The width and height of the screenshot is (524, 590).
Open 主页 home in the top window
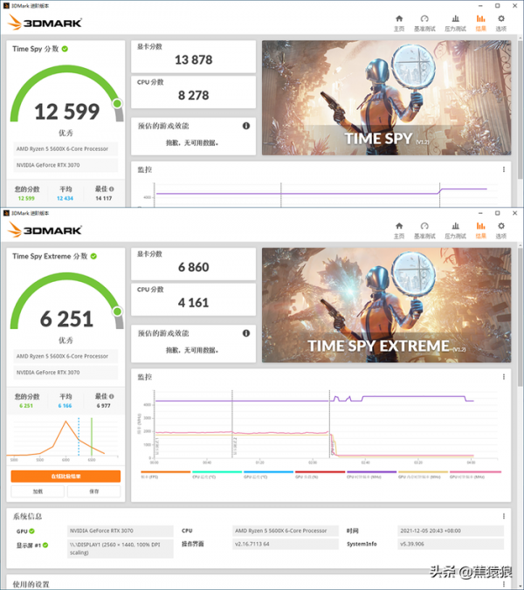(399, 22)
